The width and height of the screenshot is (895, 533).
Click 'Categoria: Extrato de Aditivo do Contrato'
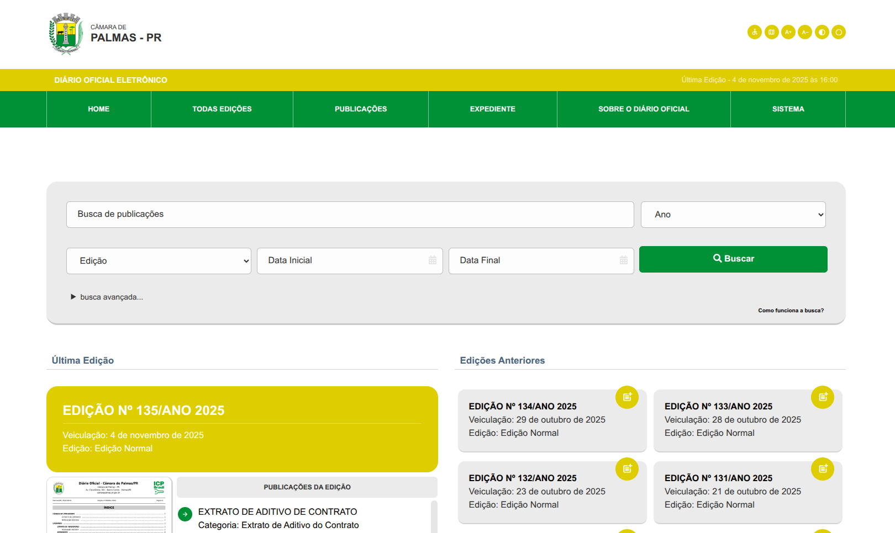pyautogui.click(x=278, y=525)
